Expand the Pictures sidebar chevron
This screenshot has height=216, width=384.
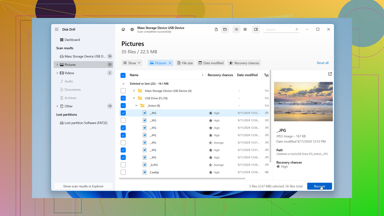coord(57,65)
